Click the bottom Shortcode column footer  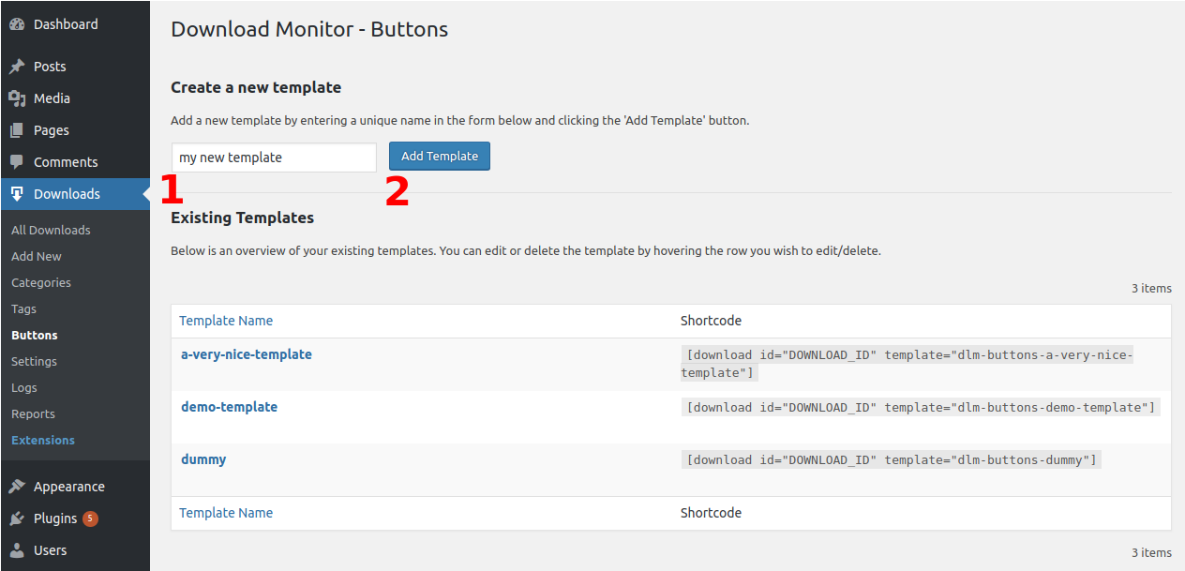tap(711, 513)
